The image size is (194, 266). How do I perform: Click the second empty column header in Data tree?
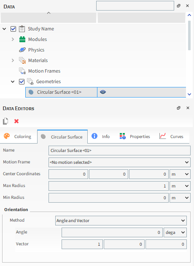141,18
